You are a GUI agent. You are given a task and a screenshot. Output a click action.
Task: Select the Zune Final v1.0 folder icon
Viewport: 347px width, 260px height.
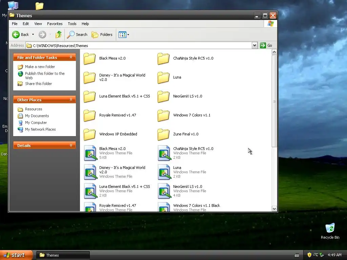[163, 134]
